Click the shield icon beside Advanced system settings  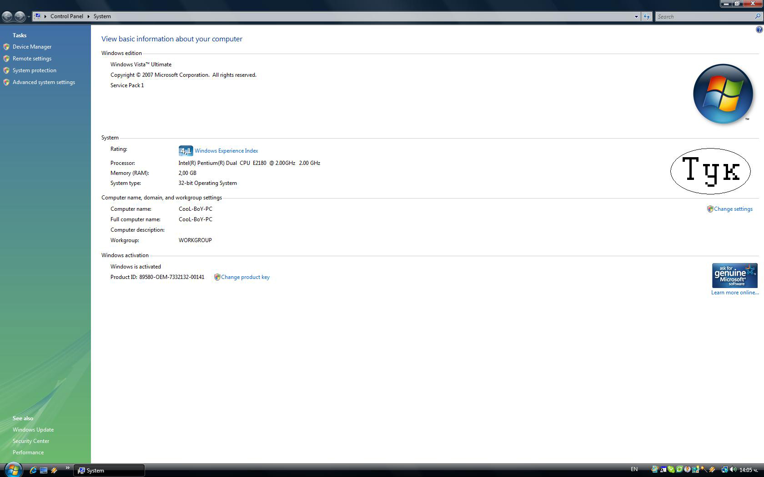pos(6,82)
